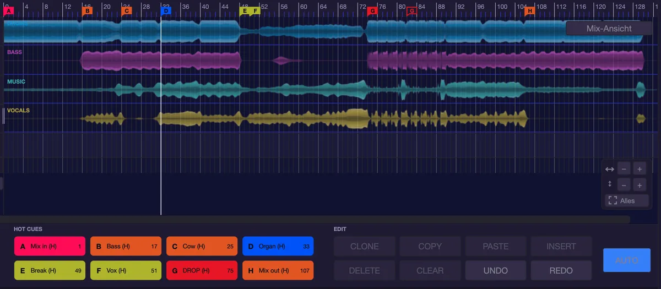Click the vocals track resize handle at left edge

pos(4,115)
